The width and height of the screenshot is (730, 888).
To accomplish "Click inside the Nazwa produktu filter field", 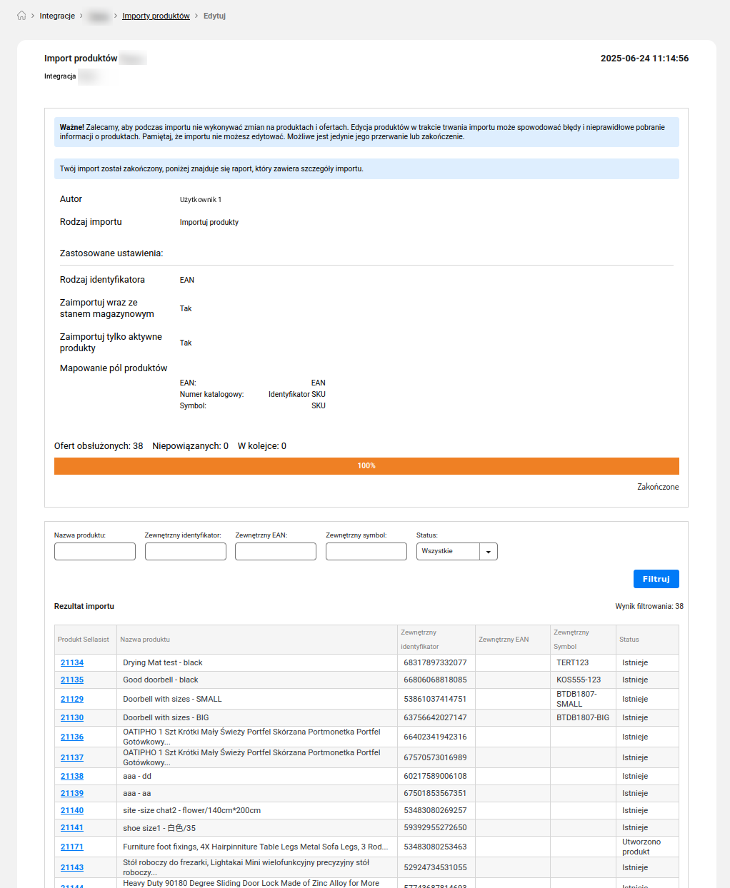I will [95, 551].
